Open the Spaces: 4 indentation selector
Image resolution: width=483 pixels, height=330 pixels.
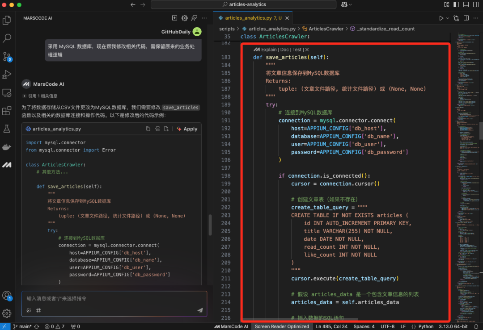364,326
